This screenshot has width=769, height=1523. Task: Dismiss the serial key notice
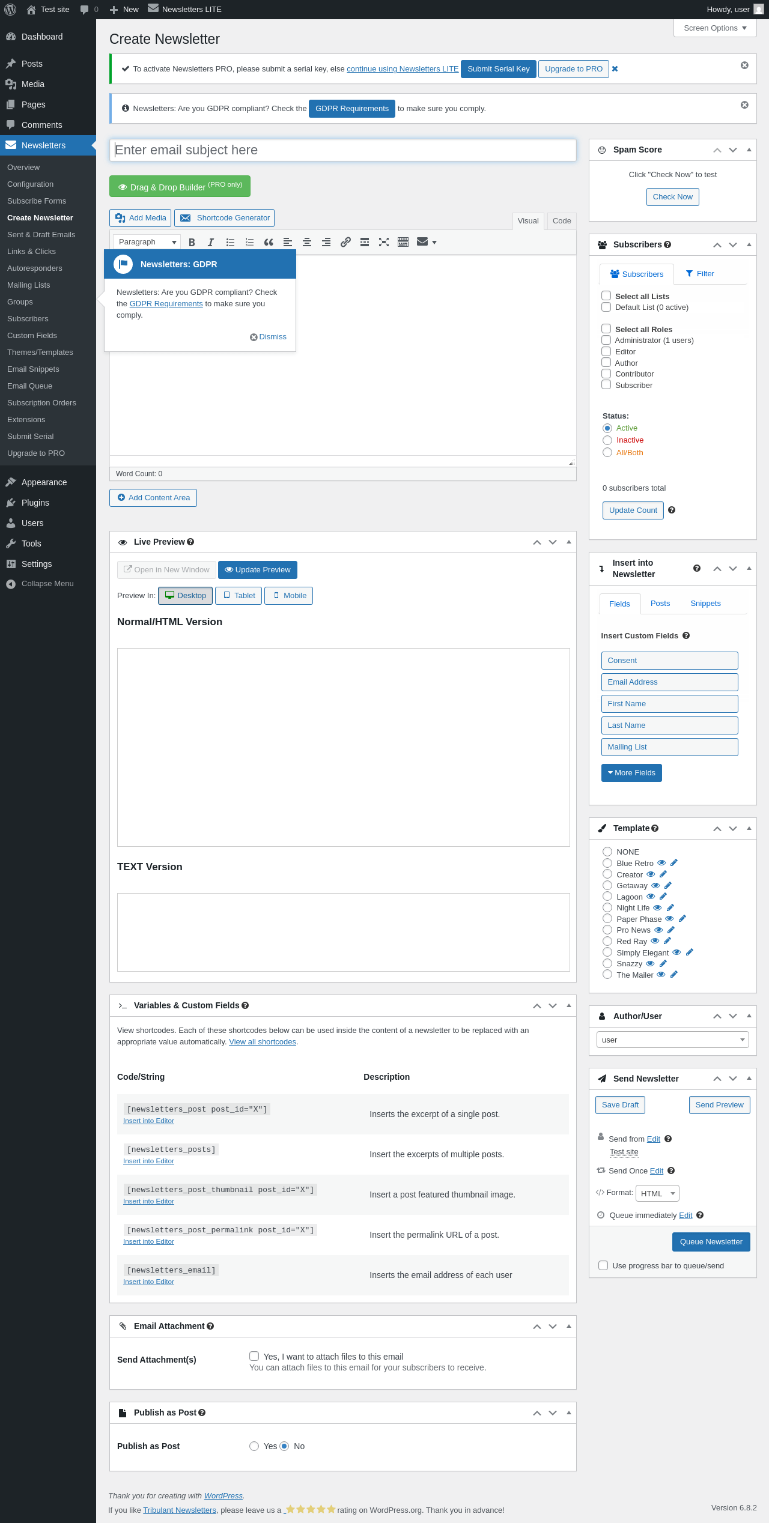coord(744,65)
